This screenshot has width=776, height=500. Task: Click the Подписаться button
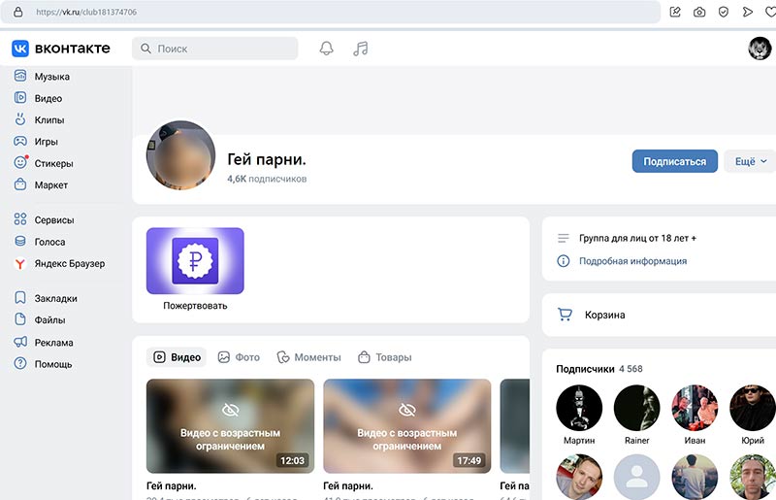[x=674, y=161]
